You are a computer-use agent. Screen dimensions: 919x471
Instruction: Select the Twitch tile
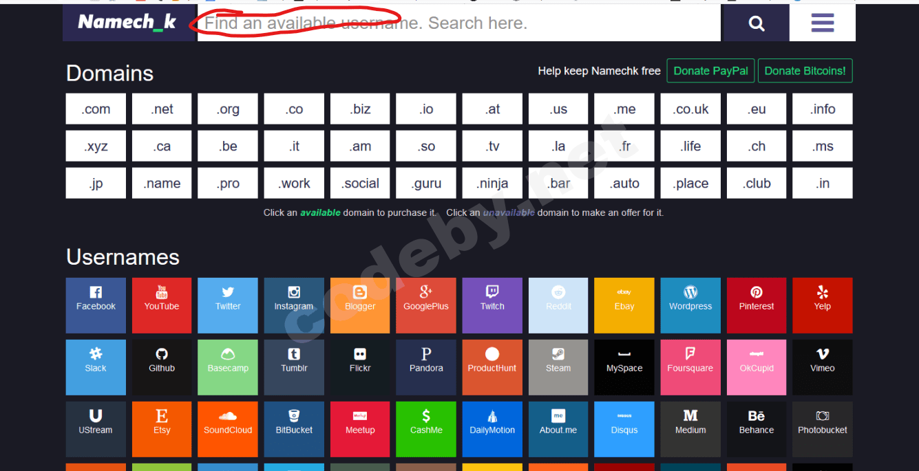click(x=492, y=305)
